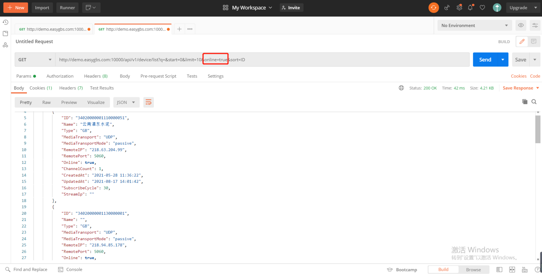Open the JSON format dropdown
Screen dimensions: 542x274
126,102
